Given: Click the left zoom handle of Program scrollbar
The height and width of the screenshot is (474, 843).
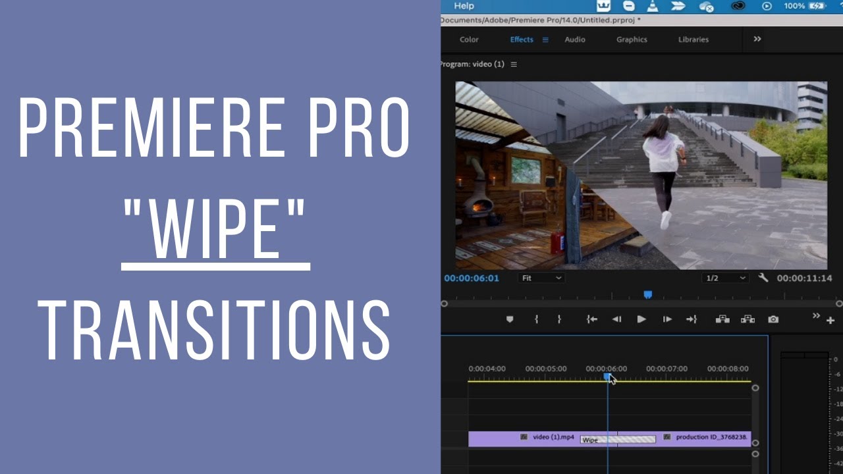Looking at the screenshot, I should 445,303.
